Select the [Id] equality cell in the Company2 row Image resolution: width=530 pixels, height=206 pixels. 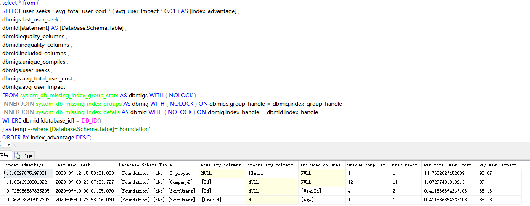[223, 182]
